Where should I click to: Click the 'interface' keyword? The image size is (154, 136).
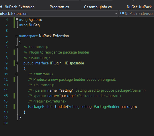[42, 63]
